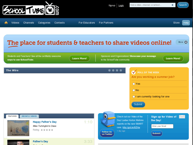Click the Help button

[186, 23]
